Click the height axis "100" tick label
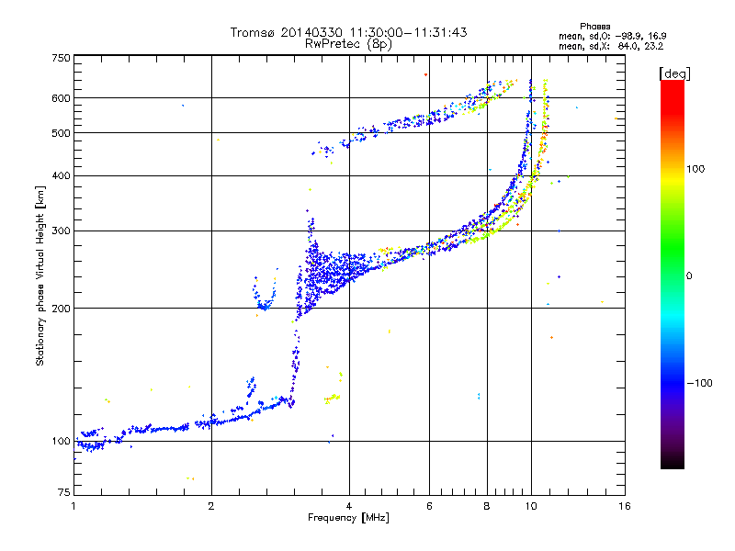The width and height of the screenshot is (735, 551). (61, 442)
